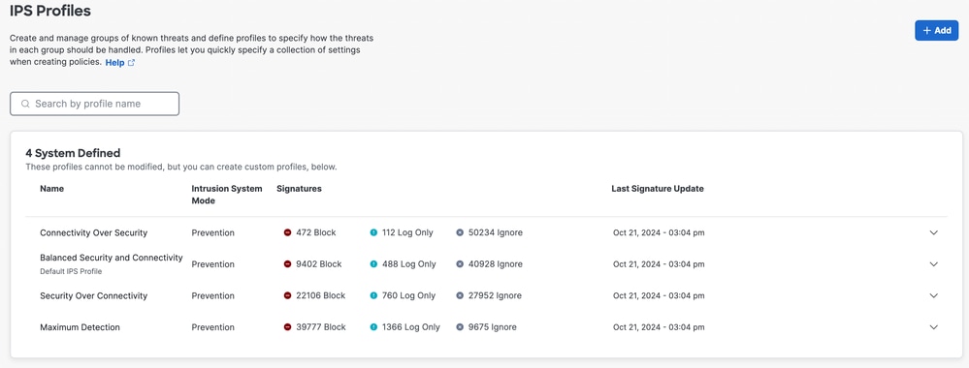The width and height of the screenshot is (969, 368).
Task: Click the gray Ignore icon beside 27952
Action: [460, 295]
